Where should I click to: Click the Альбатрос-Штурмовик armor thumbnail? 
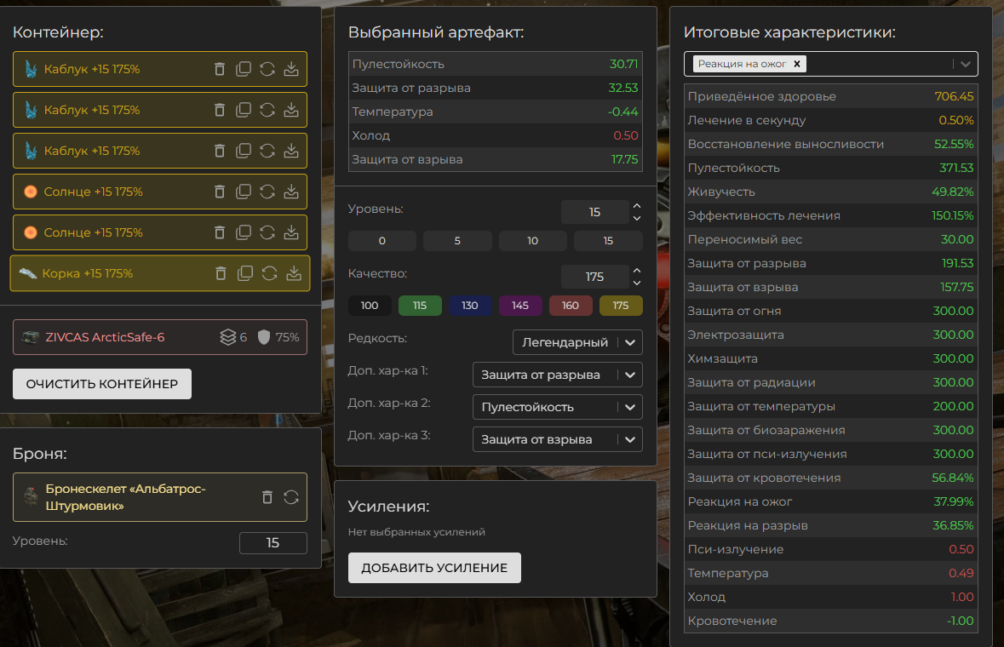pos(30,496)
